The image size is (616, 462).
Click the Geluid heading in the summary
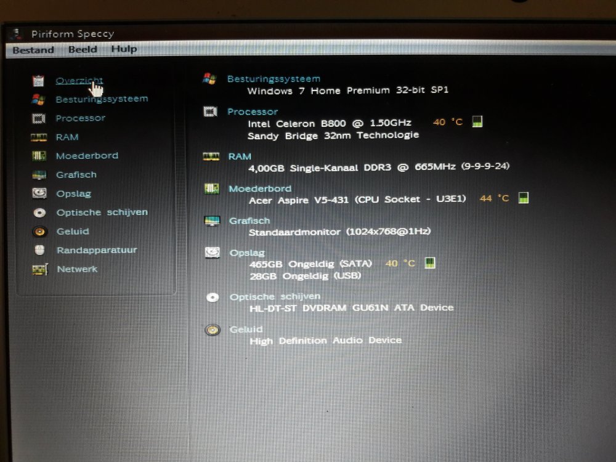click(246, 329)
